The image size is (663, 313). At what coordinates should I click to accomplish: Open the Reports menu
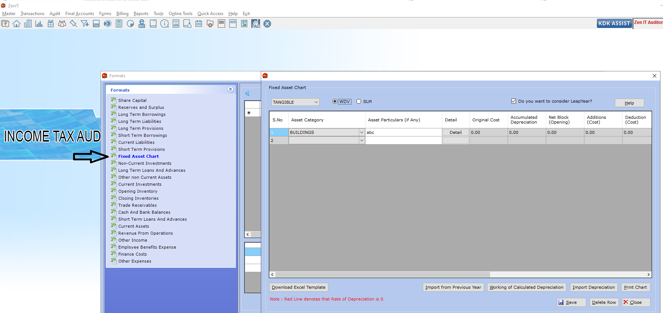tap(141, 14)
